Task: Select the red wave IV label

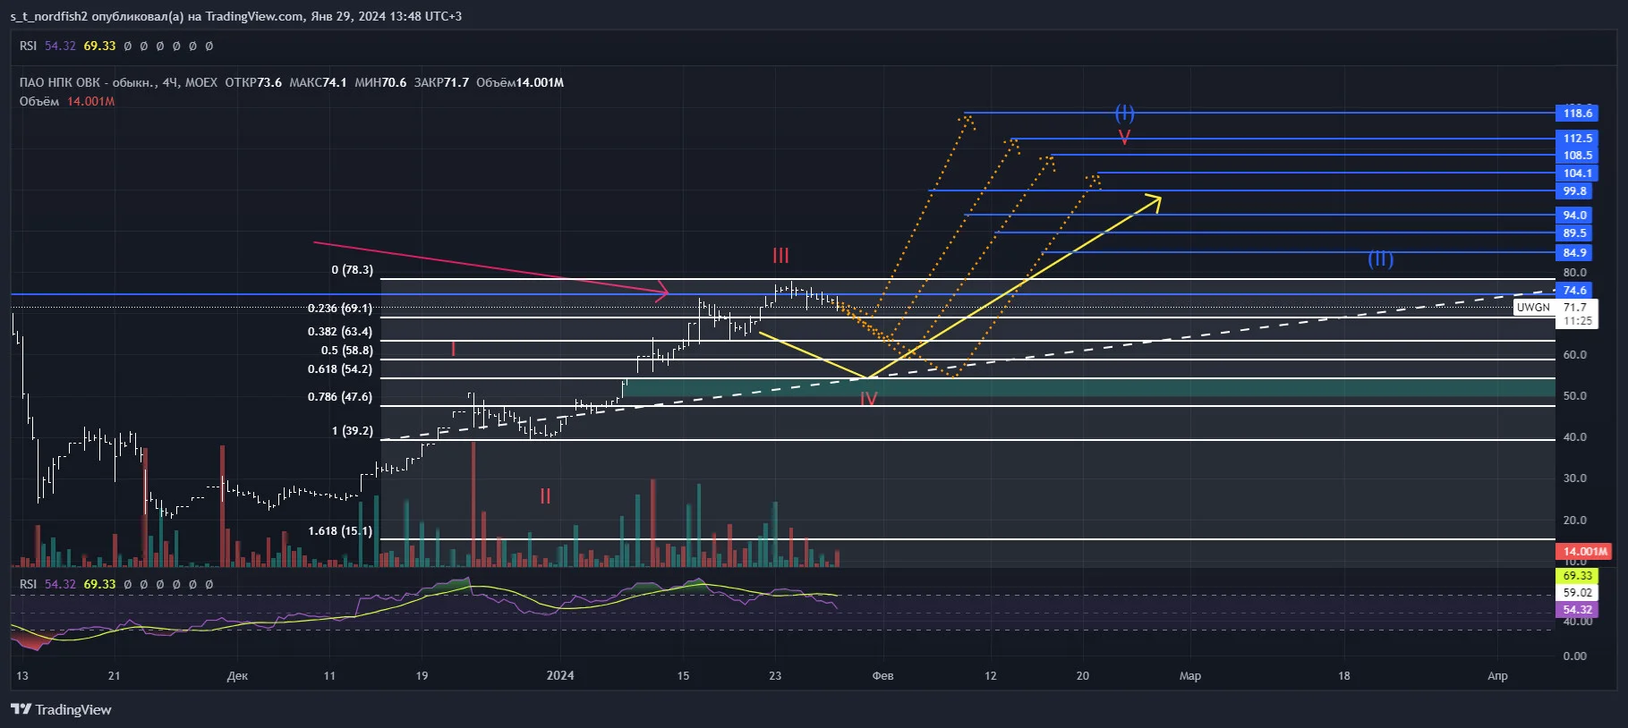Action: click(x=868, y=399)
